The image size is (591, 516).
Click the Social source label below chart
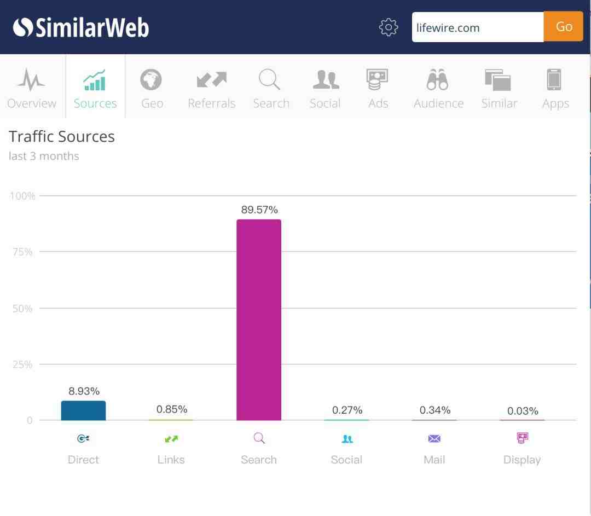[x=346, y=460]
